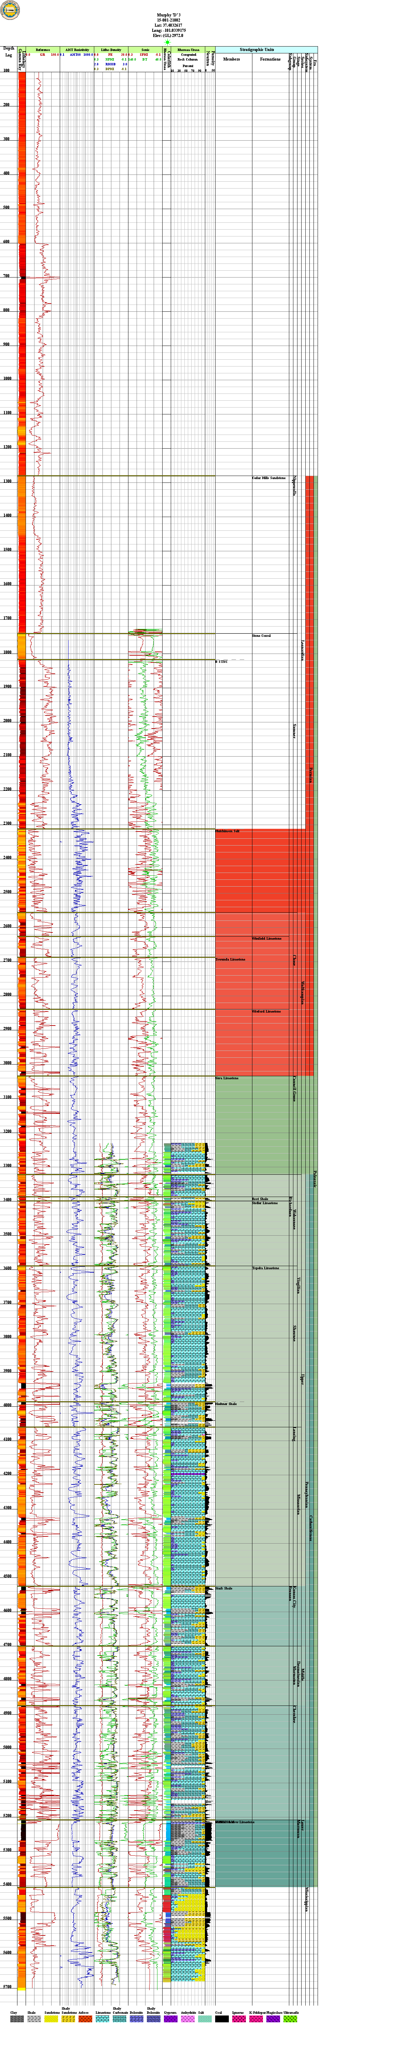Viewport: 403px width, 2048px height.
Task: Click the 3000 depth marker
Action: [x=7, y=1063]
